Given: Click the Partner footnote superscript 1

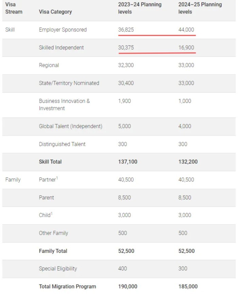Looking at the screenshot, I should point(57,178).
